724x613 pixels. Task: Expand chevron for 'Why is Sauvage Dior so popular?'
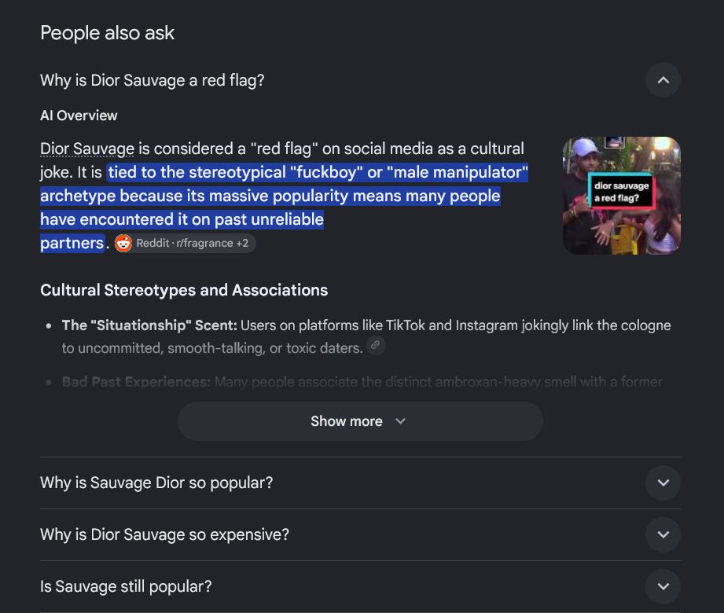(663, 483)
